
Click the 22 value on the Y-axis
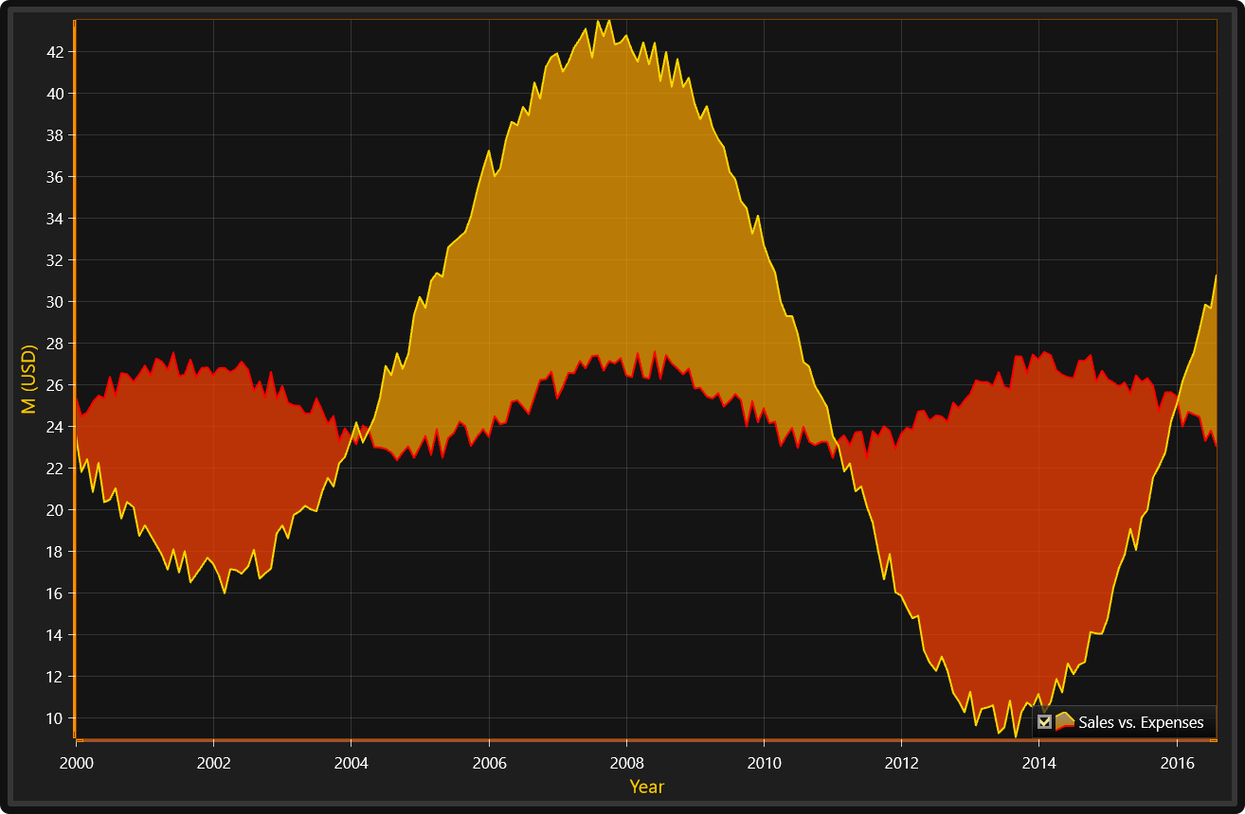pyautogui.click(x=55, y=469)
